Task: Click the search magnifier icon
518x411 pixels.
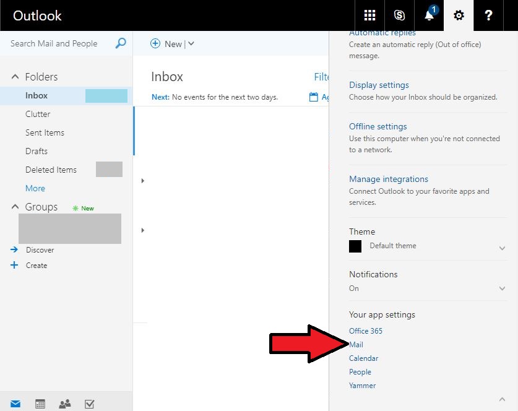Action: (x=121, y=43)
